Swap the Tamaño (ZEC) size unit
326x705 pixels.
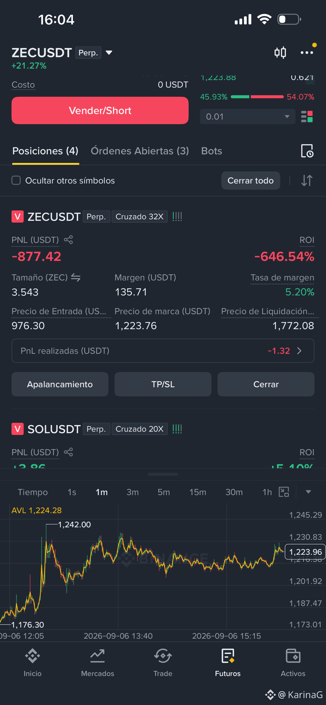click(x=76, y=277)
